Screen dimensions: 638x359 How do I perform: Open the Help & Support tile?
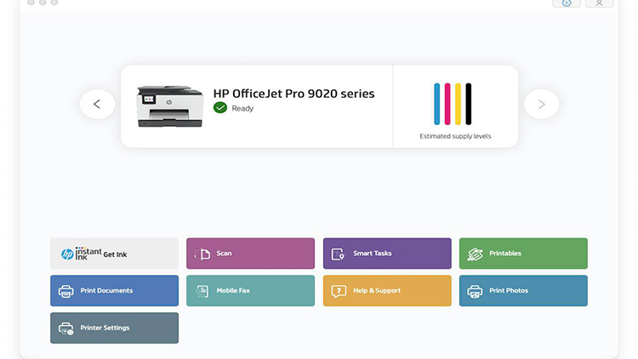(387, 291)
